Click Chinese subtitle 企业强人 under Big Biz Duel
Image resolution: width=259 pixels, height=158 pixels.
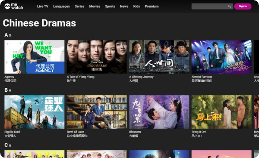[10, 136]
